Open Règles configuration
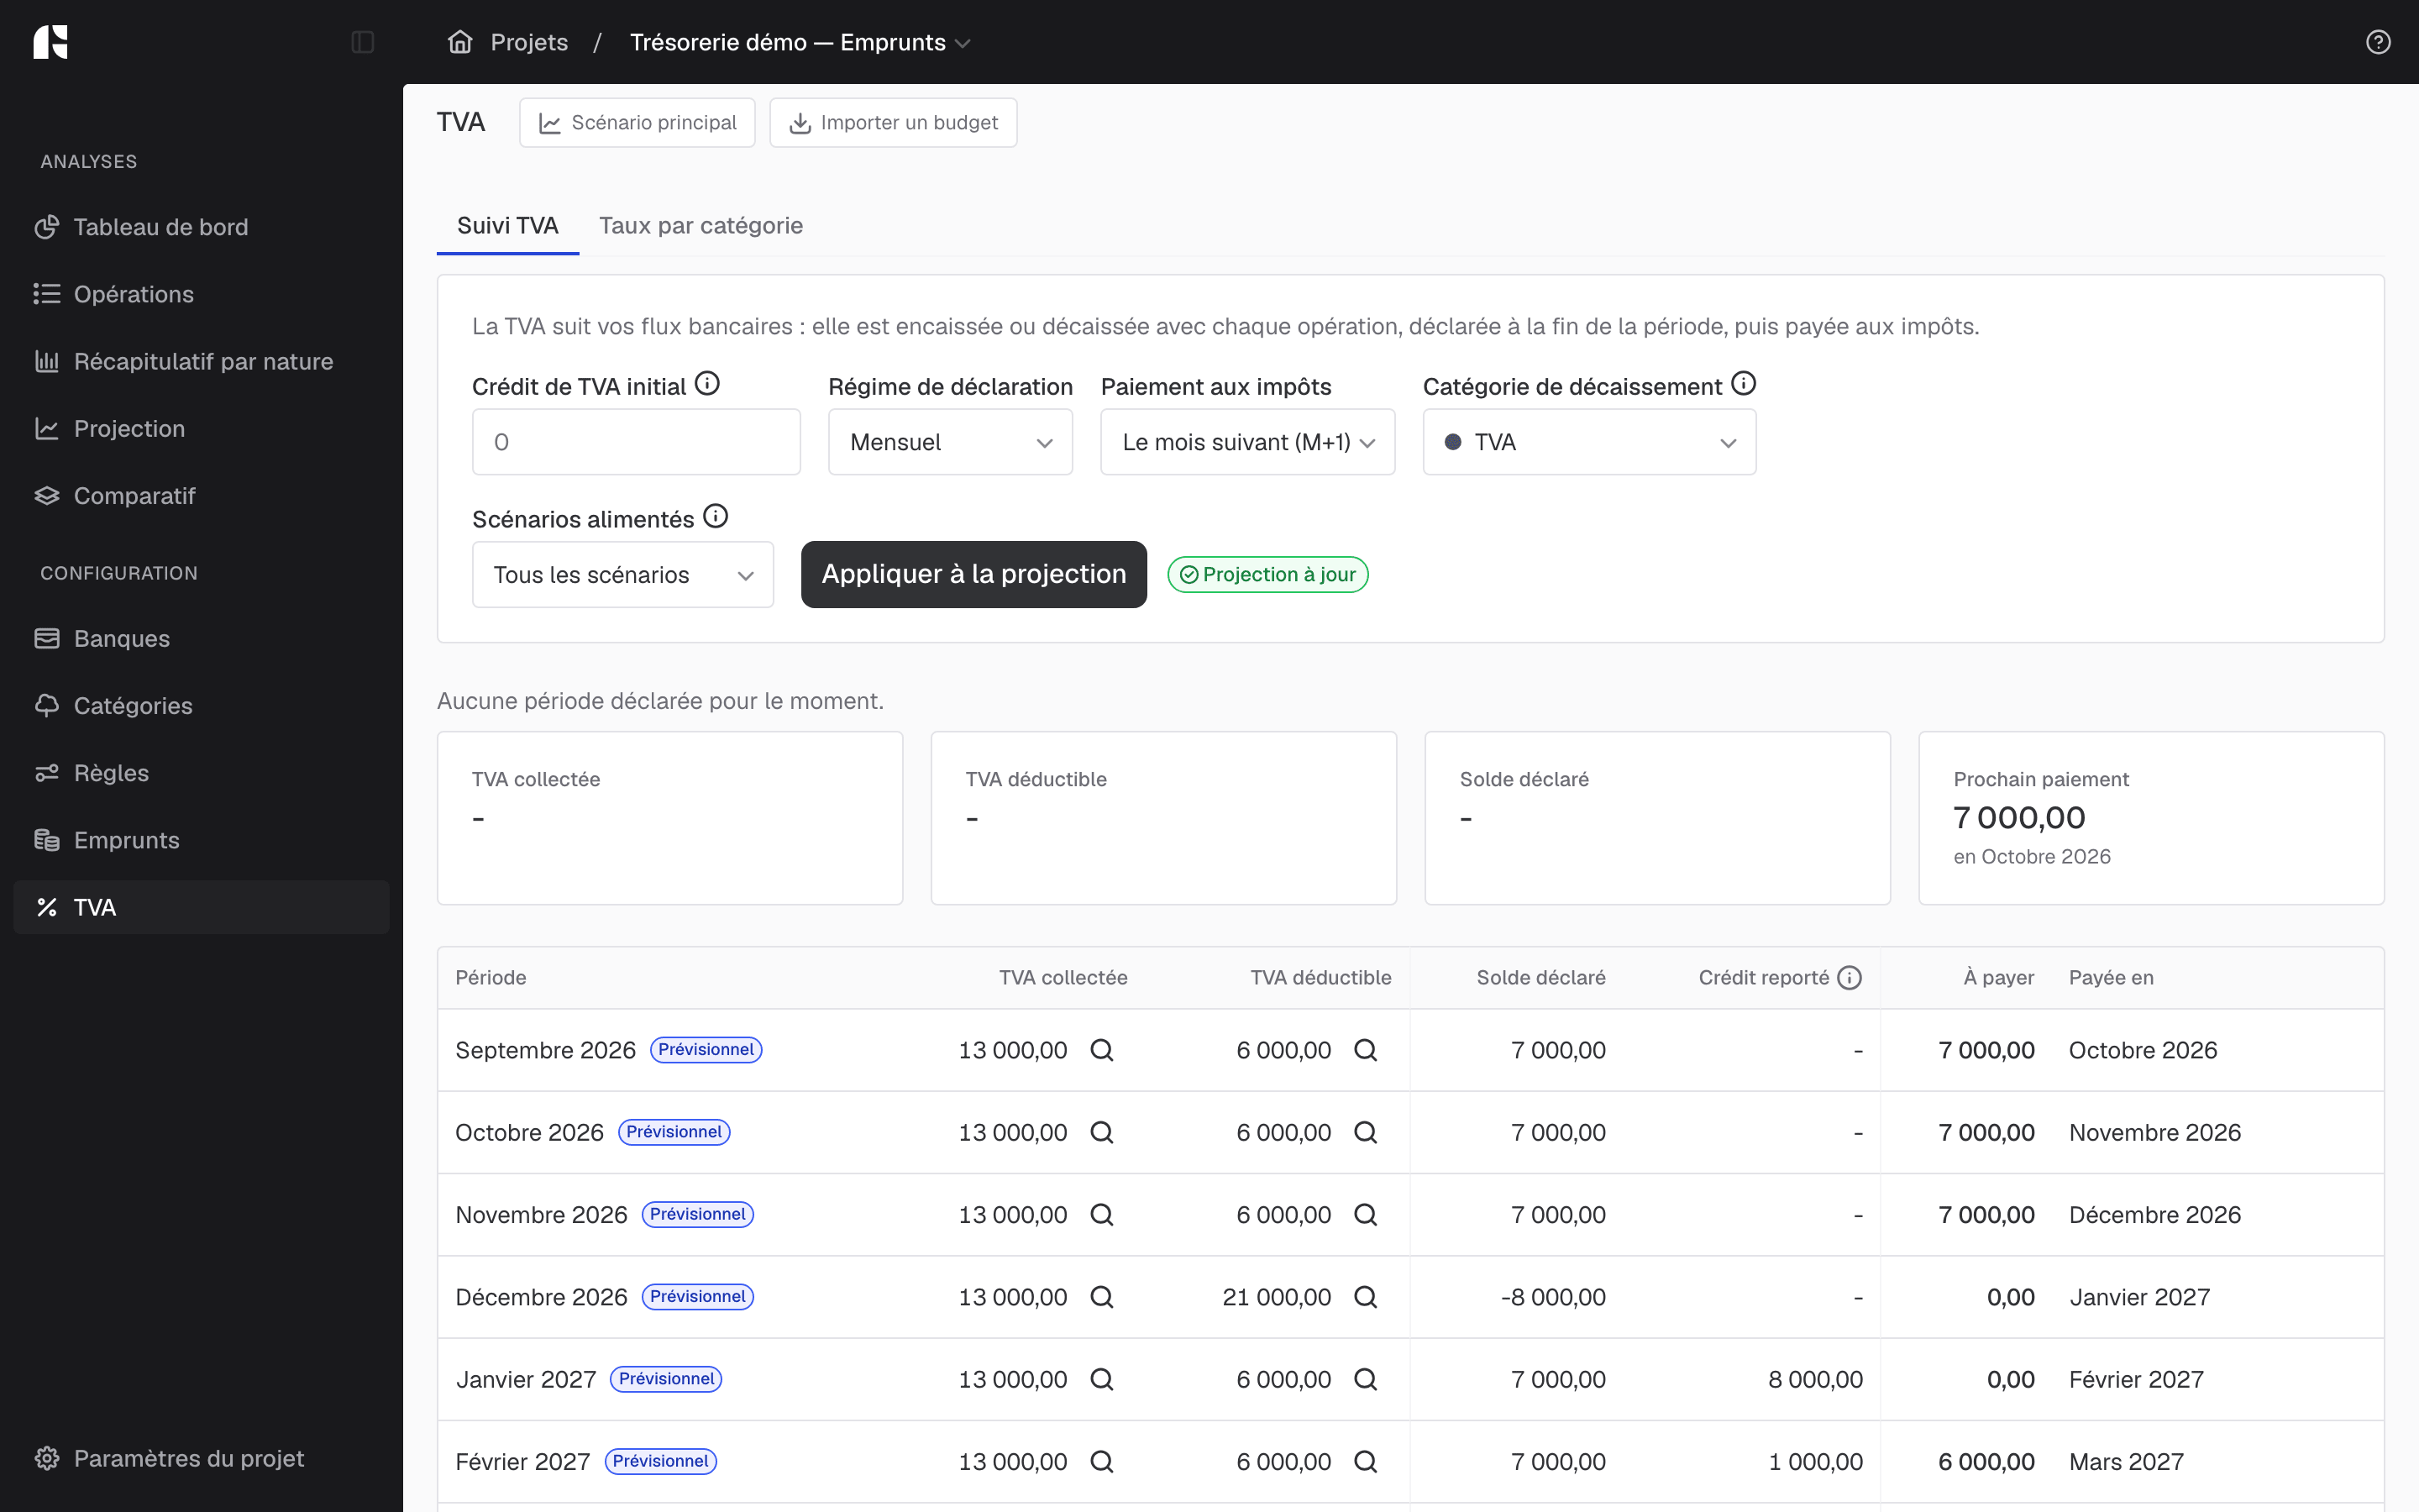Screen dimensions: 2419x1512 pos(201,773)
